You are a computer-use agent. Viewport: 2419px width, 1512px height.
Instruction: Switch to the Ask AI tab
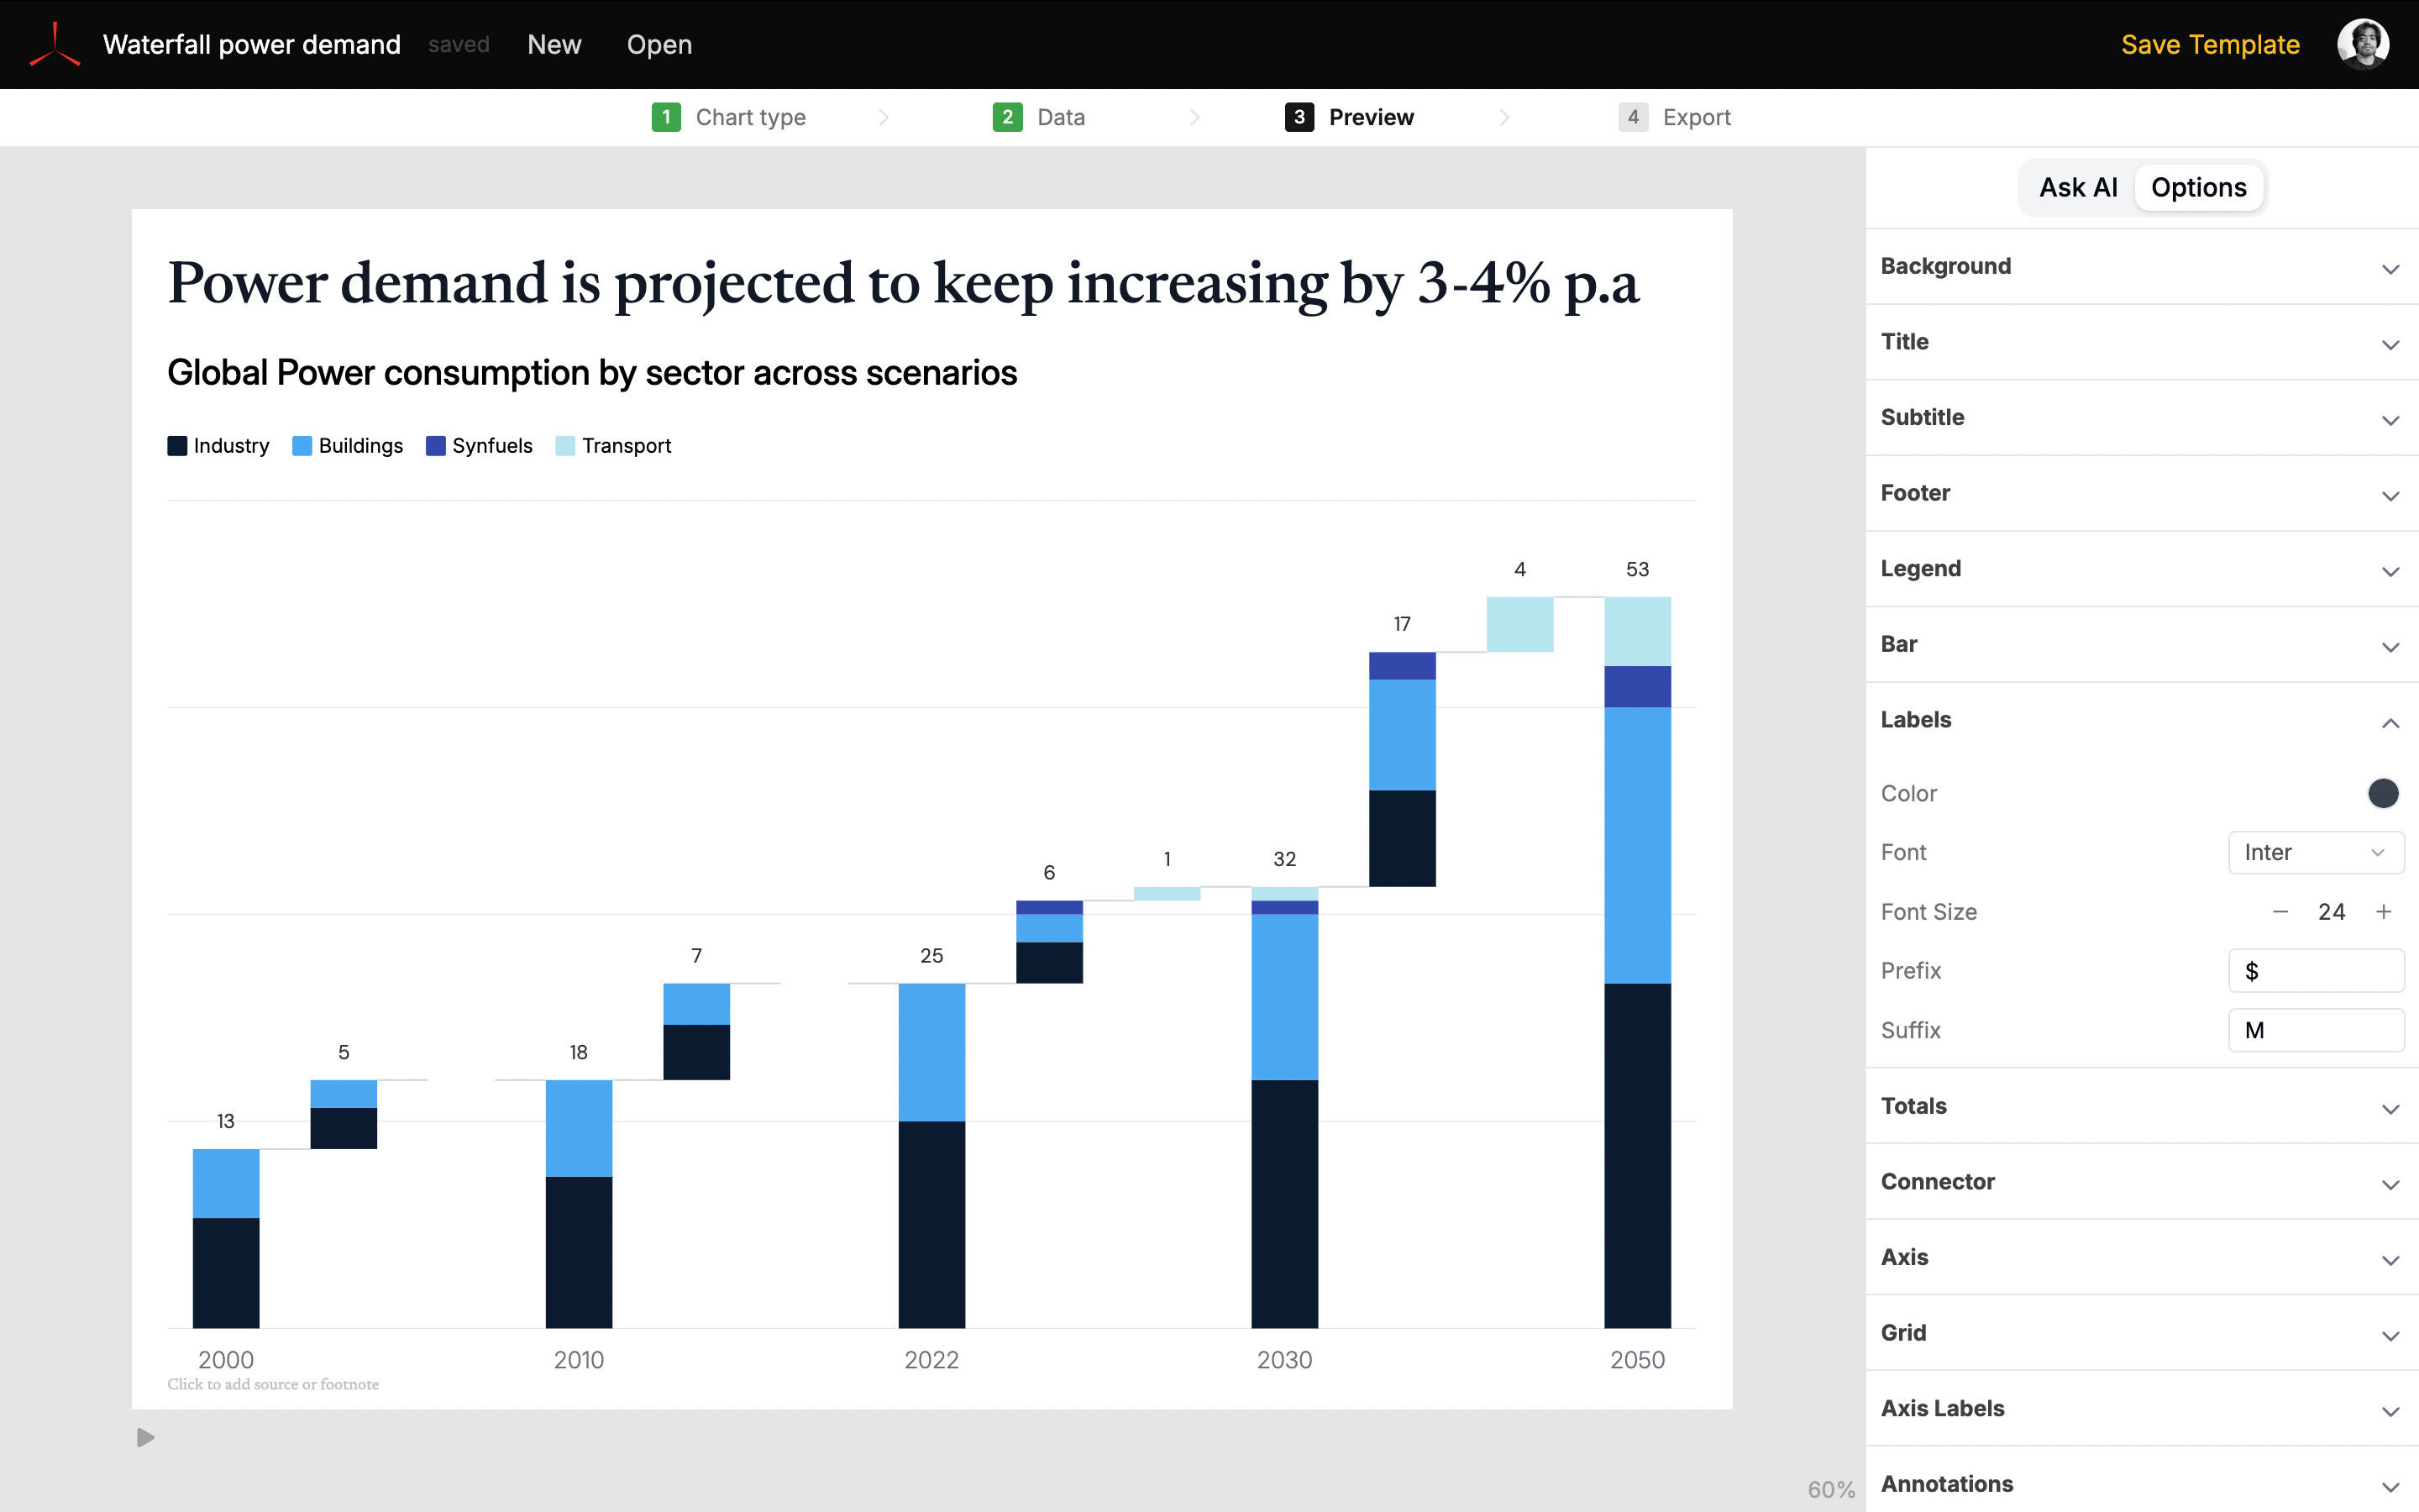click(2077, 187)
